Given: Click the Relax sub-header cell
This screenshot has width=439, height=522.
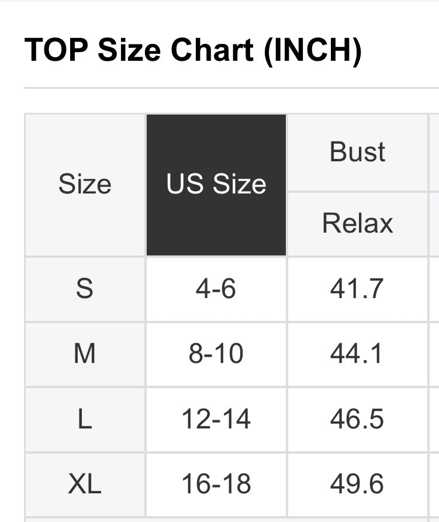Looking at the screenshot, I should [358, 223].
